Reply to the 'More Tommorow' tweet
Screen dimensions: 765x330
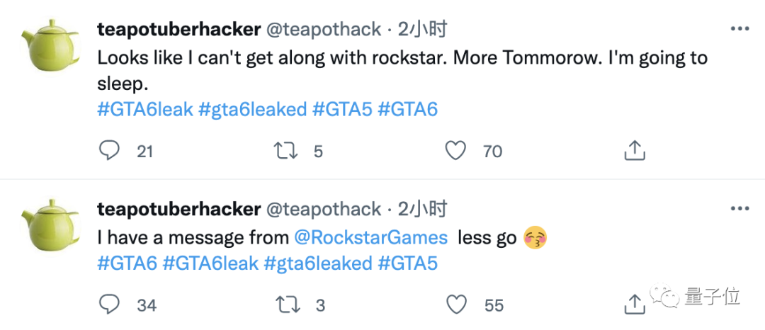(108, 150)
